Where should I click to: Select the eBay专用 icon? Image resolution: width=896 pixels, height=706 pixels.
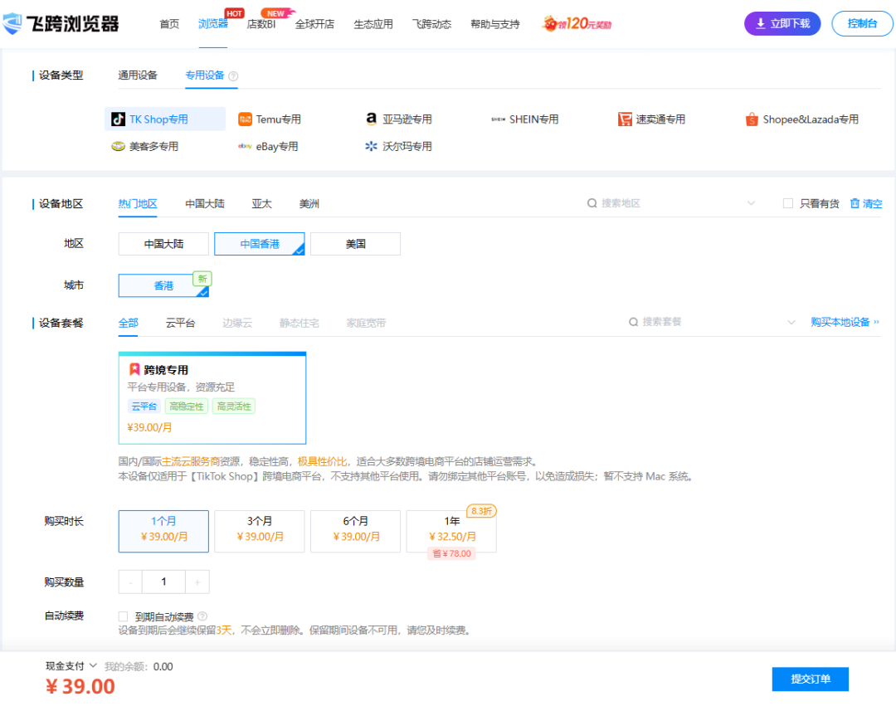[x=245, y=146]
